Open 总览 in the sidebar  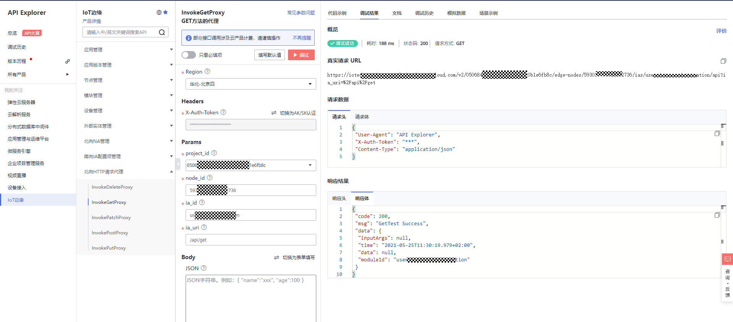[12, 33]
